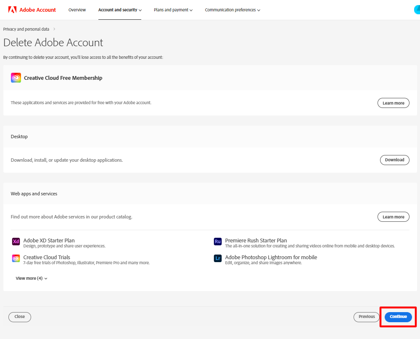420x339 pixels.
Task: Click Learn more for Web apps and services
Action: pyautogui.click(x=393, y=217)
